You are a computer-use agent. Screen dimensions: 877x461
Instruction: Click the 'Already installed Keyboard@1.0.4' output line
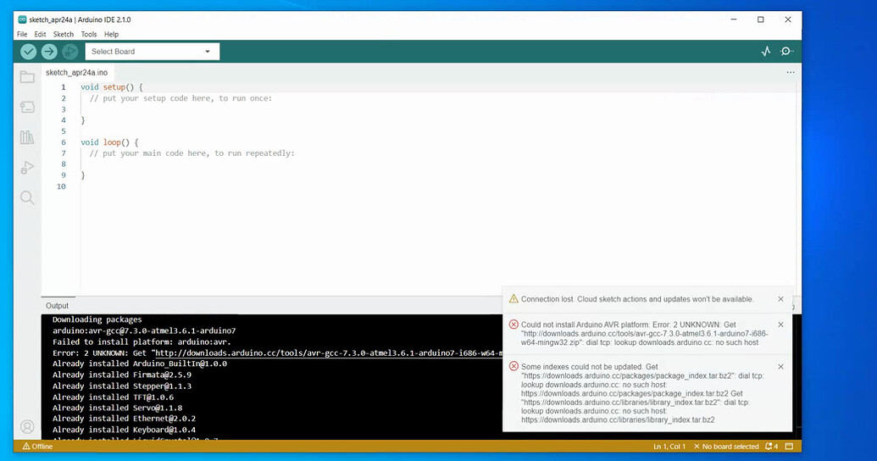[125, 430]
